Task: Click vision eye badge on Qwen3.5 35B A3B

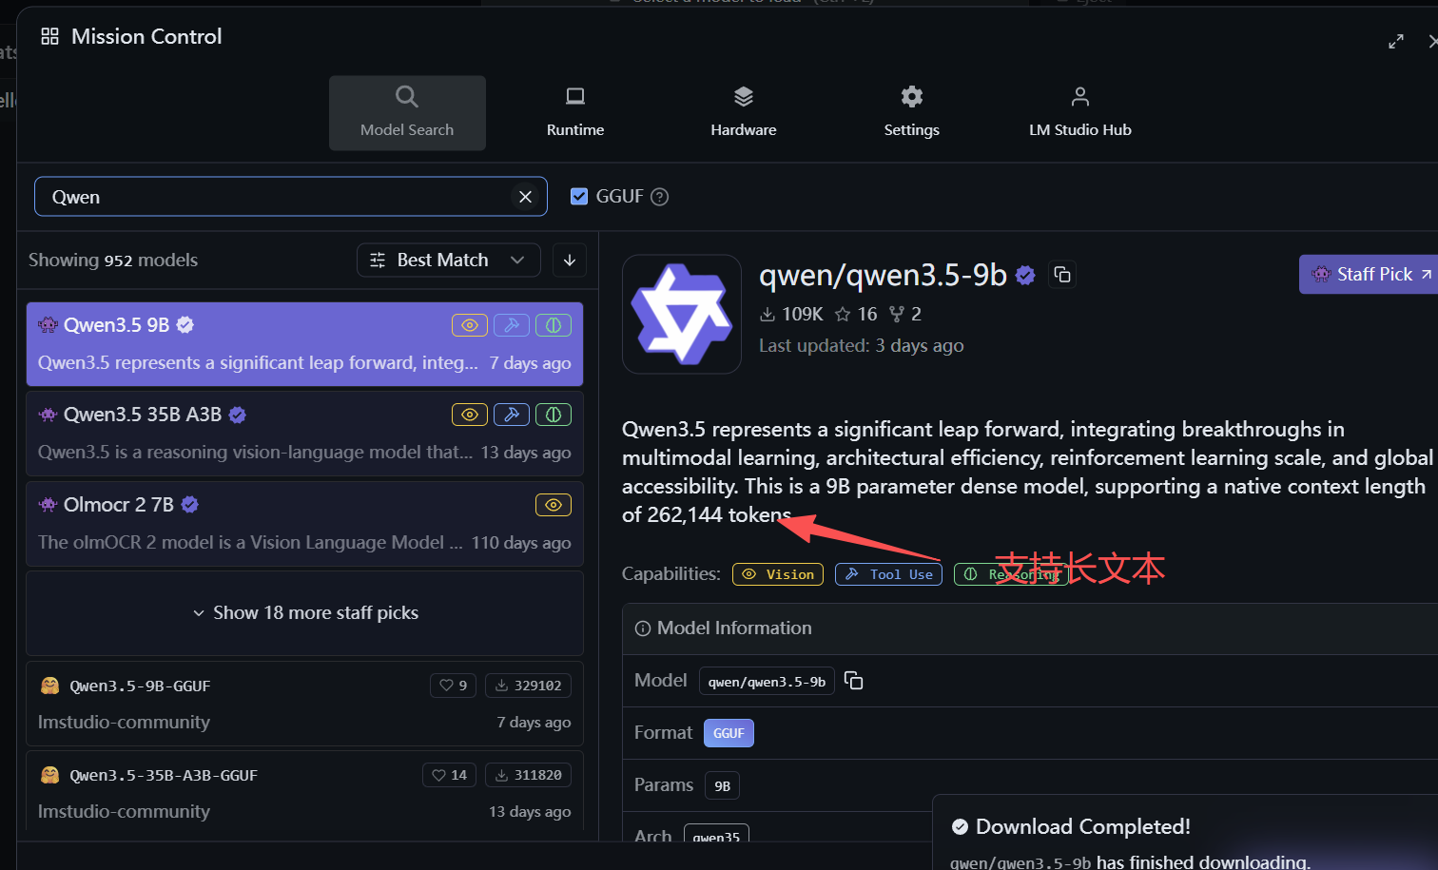Action: [470, 415]
